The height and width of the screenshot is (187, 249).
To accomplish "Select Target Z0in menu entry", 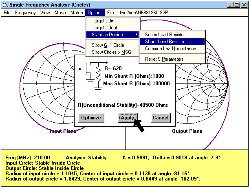I will [104, 20].
